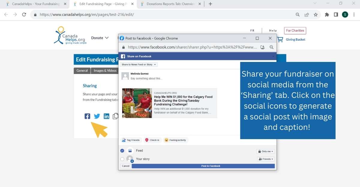Switch to the General tab
This screenshot has width=360, height=187.
click(82, 71)
